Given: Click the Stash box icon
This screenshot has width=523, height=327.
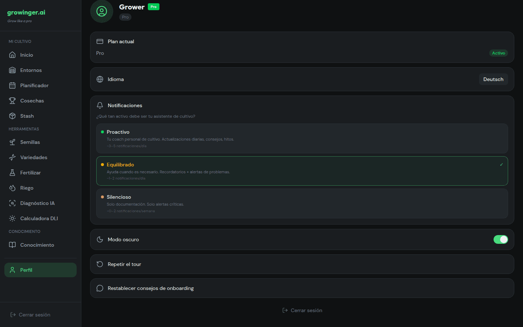Looking at the screenshot, I should point(12,116).
